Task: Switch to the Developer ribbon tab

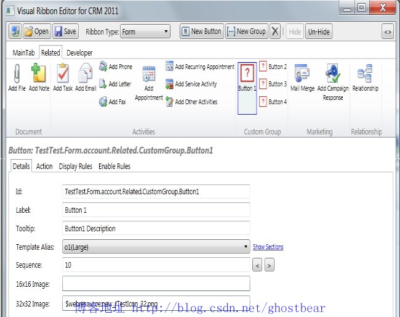Action: pyautogui.click(x=79, y=52)
